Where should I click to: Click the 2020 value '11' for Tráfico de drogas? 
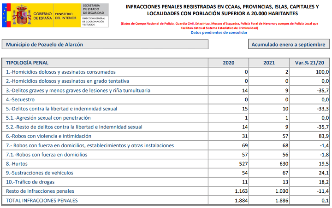click(x=245, y=182)
